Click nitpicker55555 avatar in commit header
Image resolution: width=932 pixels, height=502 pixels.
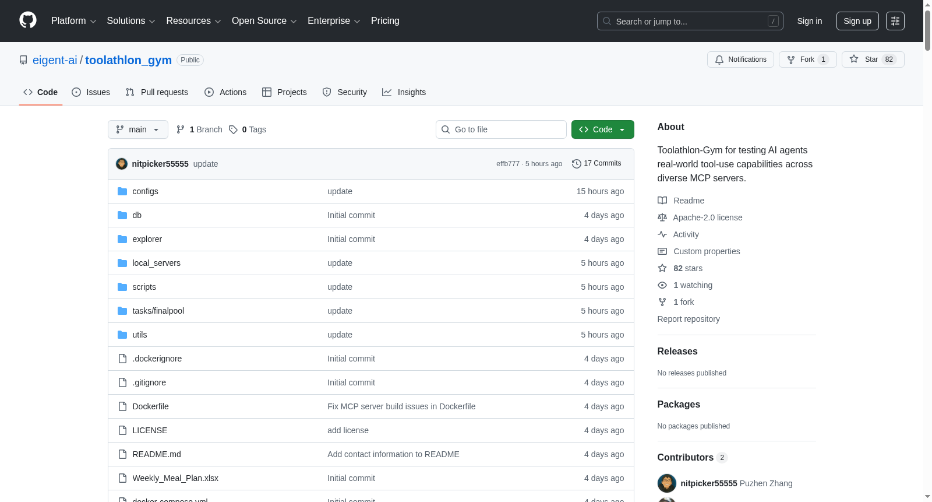click(122, 164)
